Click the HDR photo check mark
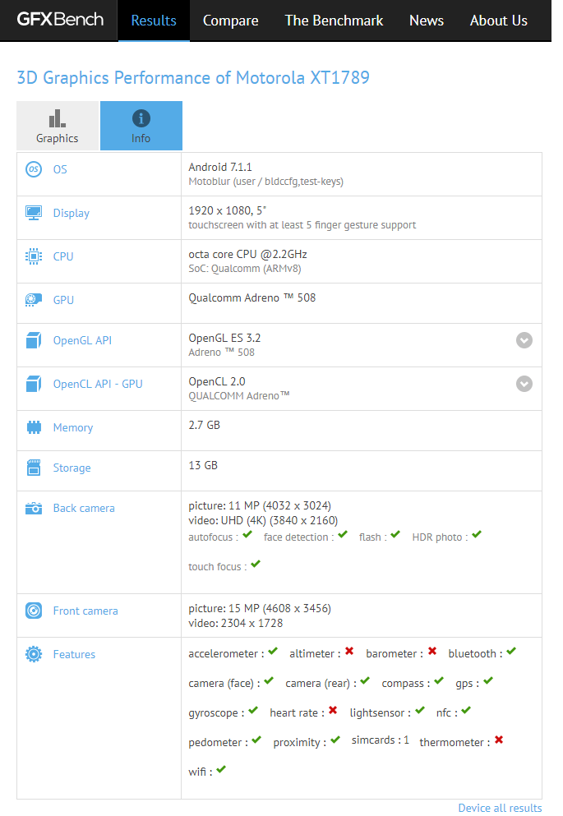Viewport: 563px width, 816px height. pyautogui.click(x=477, y=534)
